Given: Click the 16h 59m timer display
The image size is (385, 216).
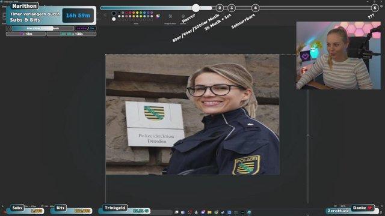Looking at the screenshot, I should [x=78, y=16].
